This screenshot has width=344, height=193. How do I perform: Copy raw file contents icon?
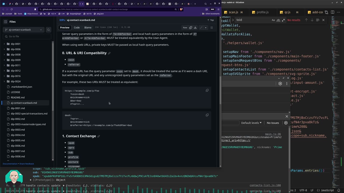coord(191,28)
